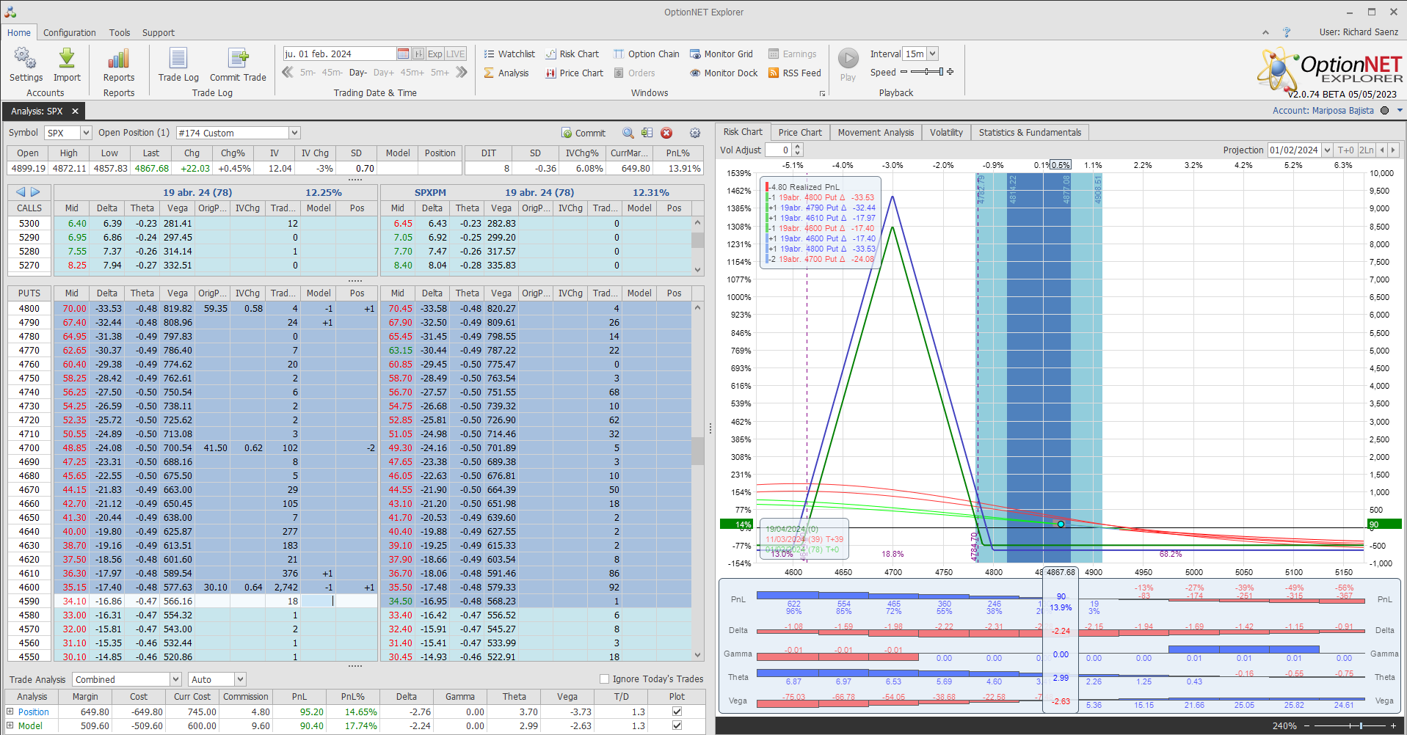Open the Configuration menu tab
1407x735 pixels.
[x=69, y=33]
